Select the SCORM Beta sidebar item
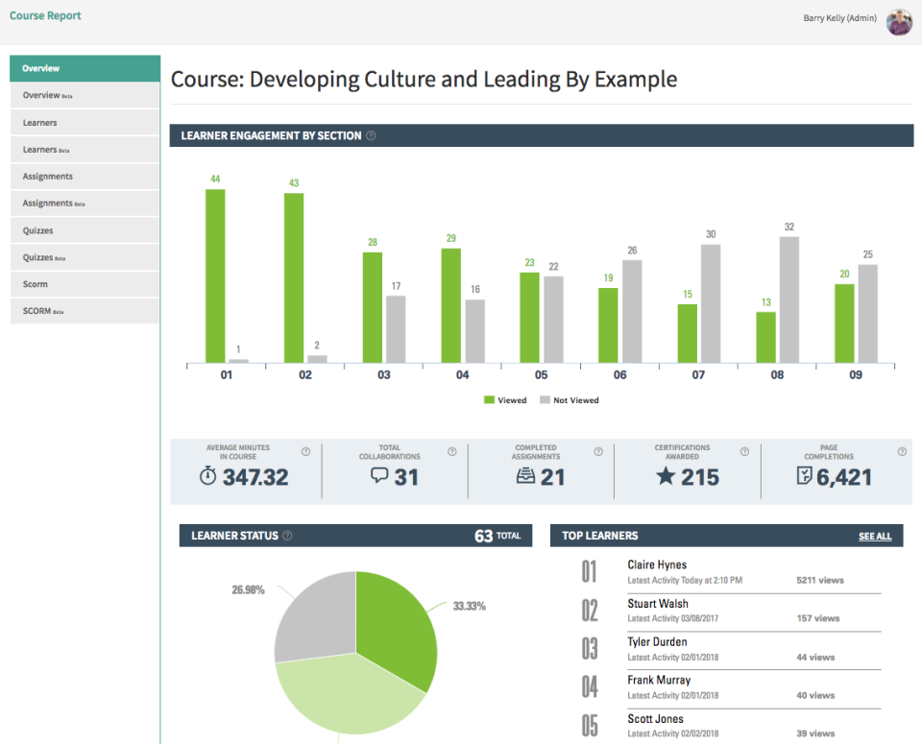 85,311
